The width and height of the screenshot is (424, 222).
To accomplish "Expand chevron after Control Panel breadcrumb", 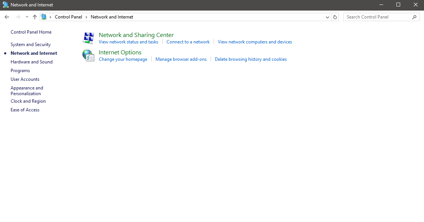I will point(86,17).
